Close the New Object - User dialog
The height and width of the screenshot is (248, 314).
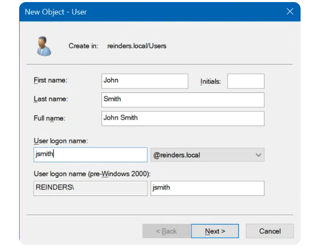(289, 11)
